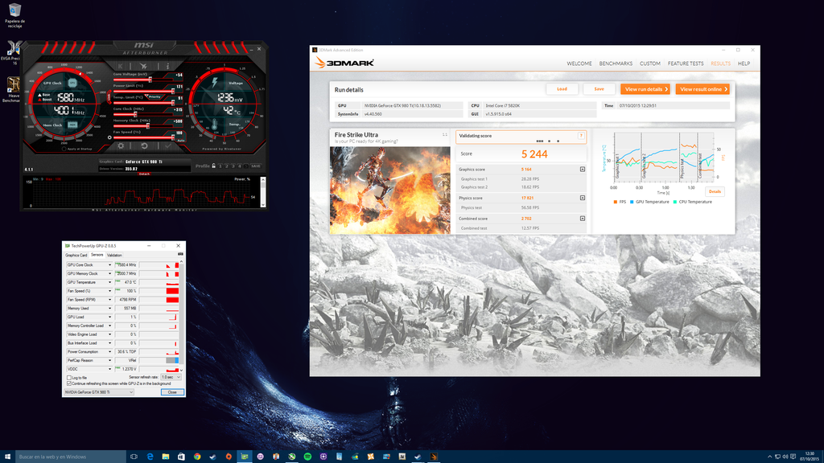824x463 pixels.
Task: Toggle Apply at Startup in Afterburner
Action: click(64, 149)
